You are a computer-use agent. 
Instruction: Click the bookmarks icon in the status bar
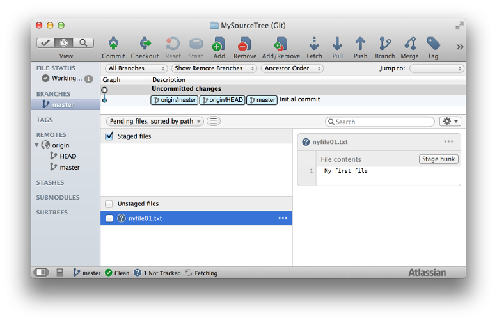click(59, 272)
